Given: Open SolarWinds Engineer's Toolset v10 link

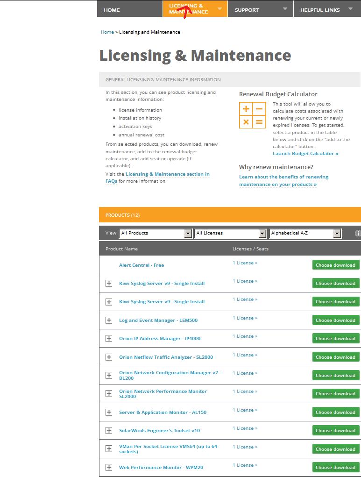Looking at the screenshot, I should point(159,430).
